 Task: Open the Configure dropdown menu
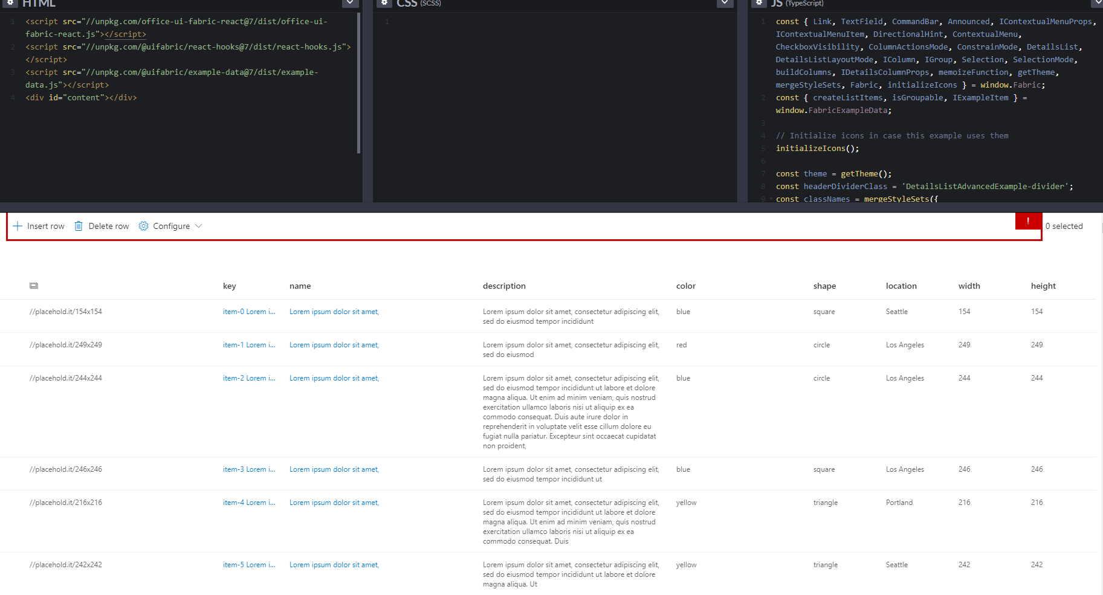(199, 226)
